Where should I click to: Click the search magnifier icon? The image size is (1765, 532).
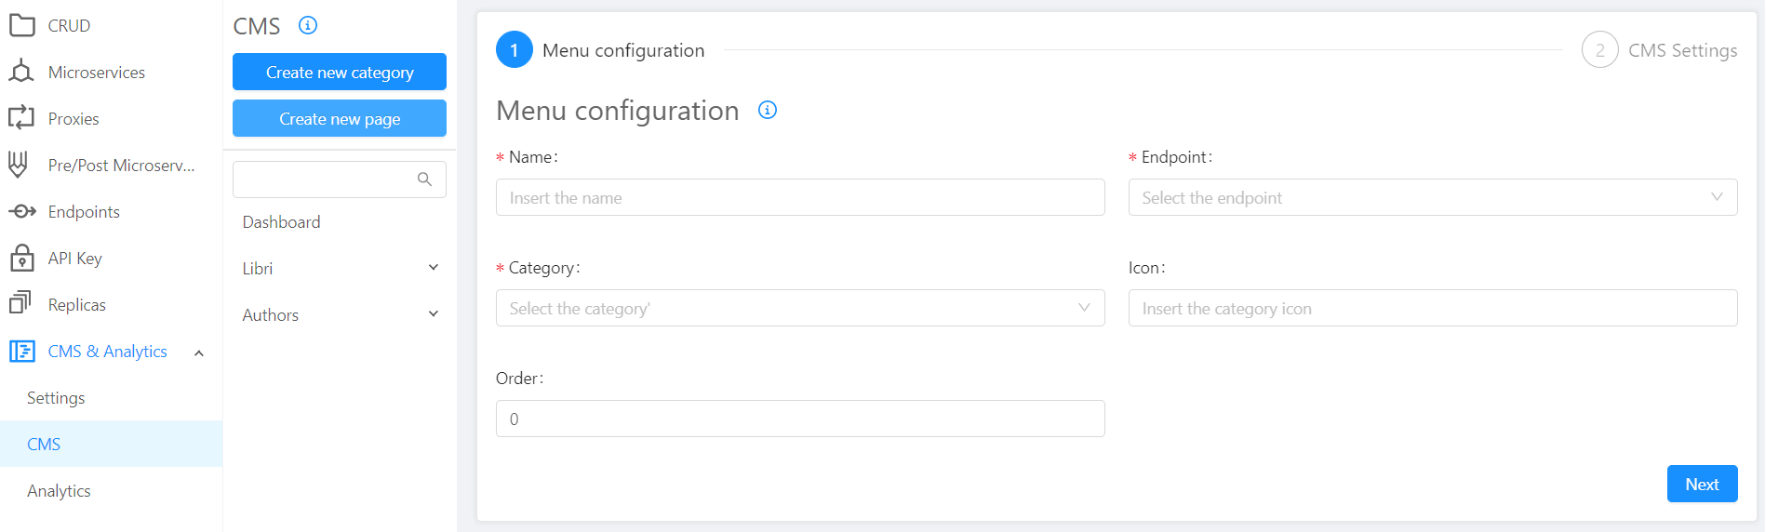coord(424,180)
